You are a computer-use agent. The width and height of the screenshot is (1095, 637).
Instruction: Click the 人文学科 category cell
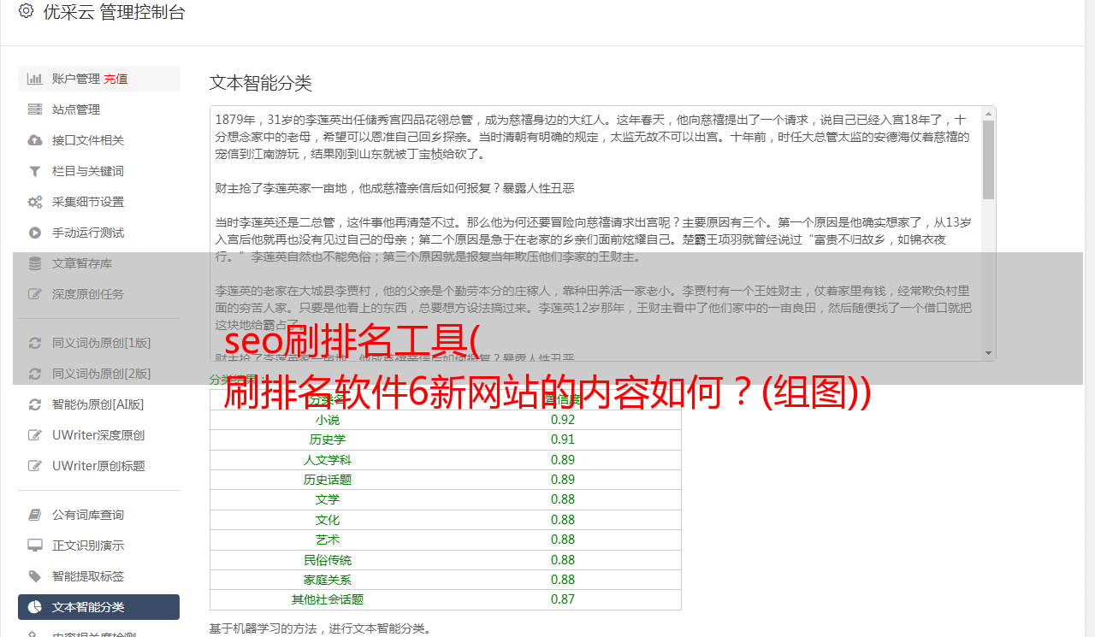(x=328, y=460)
